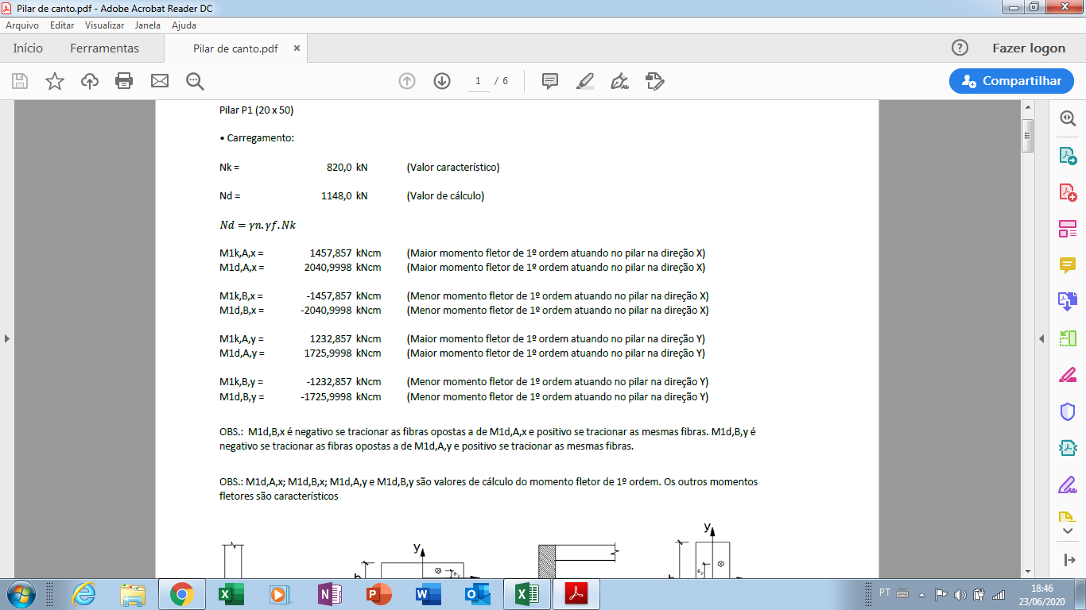Screen dimensions: 1086x610
Task: Open Google Chrome from the taskbar
Action: pos(181,594)
